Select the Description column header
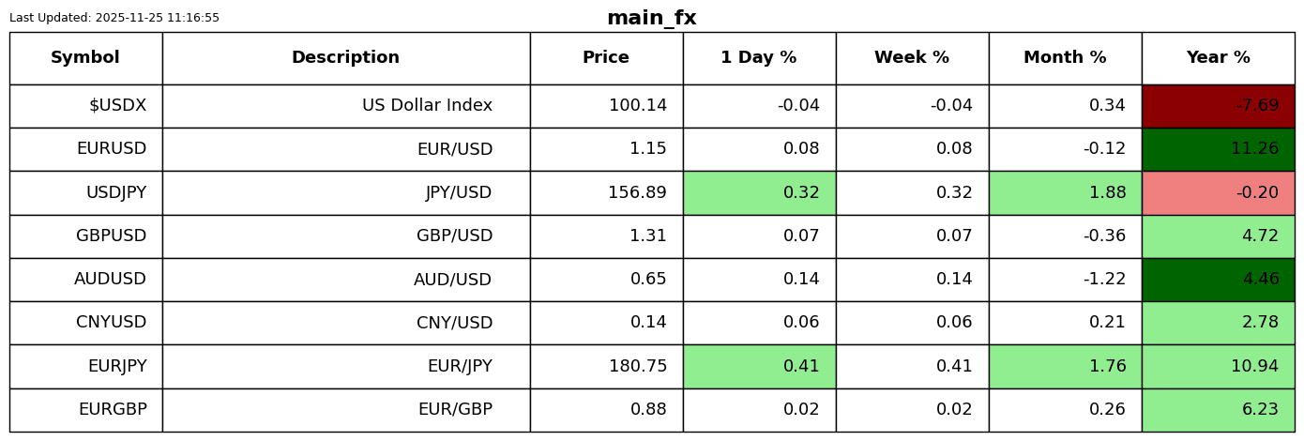This screenshot has height=441, width=1304. [x=345, y=58]
